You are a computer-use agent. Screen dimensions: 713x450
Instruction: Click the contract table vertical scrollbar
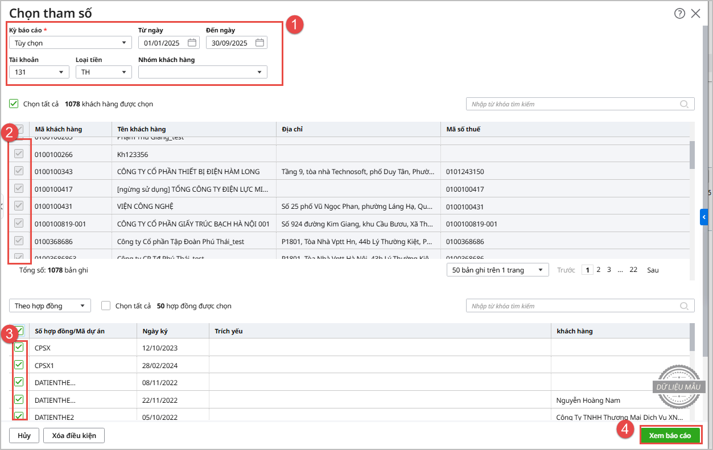click(x=692, y=338)
